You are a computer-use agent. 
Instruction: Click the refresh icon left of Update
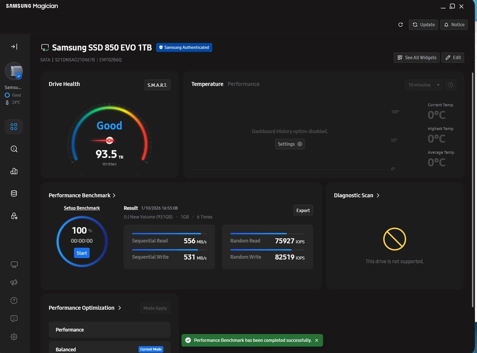pyautogui.click(x=400, y=25)
